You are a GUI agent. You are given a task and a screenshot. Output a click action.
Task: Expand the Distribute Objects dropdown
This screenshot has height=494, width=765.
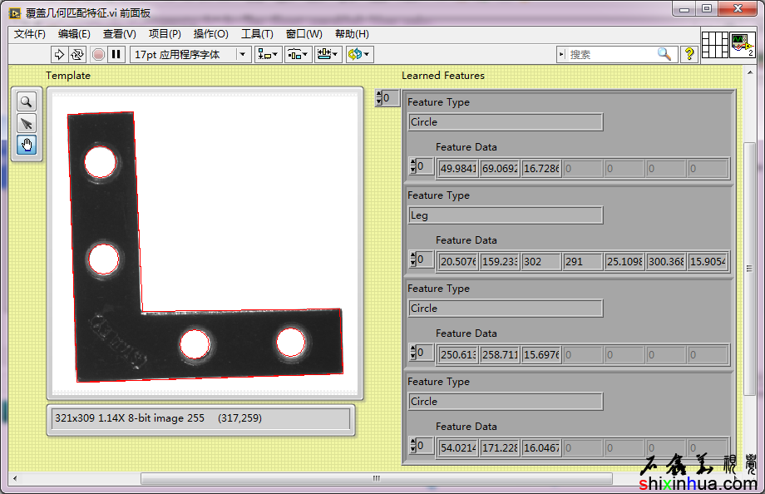click(298, 54)
